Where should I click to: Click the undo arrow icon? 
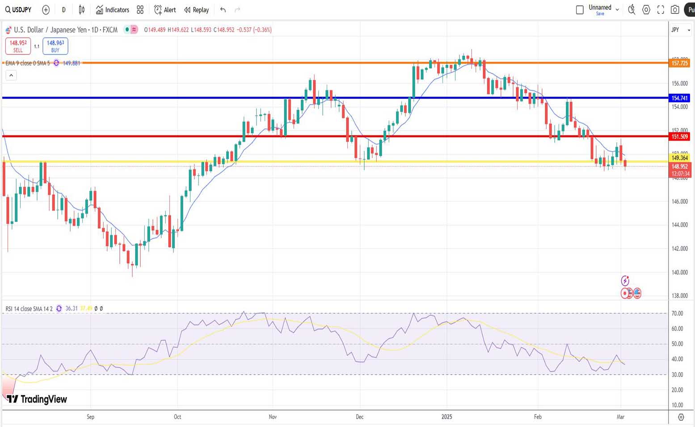pyautogui.click(x=223, y=9)
